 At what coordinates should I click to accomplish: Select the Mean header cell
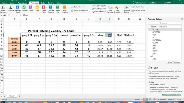(x=100, y=35)
